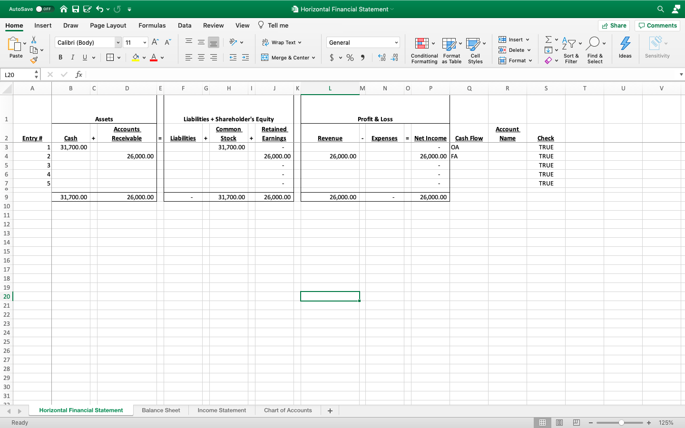This screenshot has height=428, width=685.
Task: Apply percent style format
Action: click(350, 58)
